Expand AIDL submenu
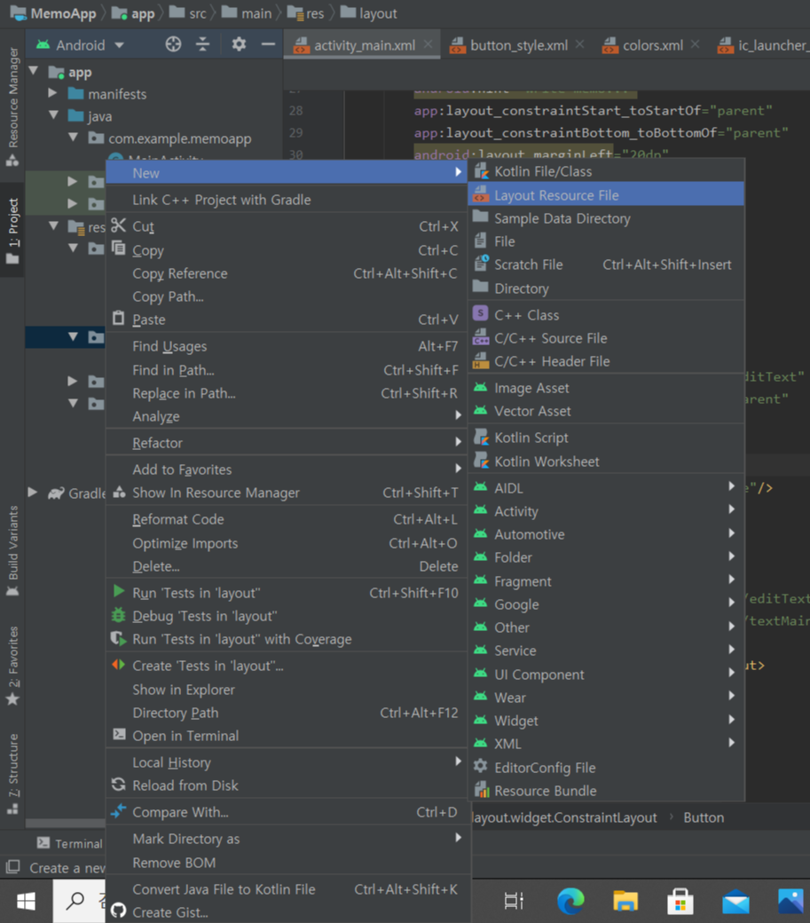The height and width of the screenshot is (923, 810). pos(606,488)
